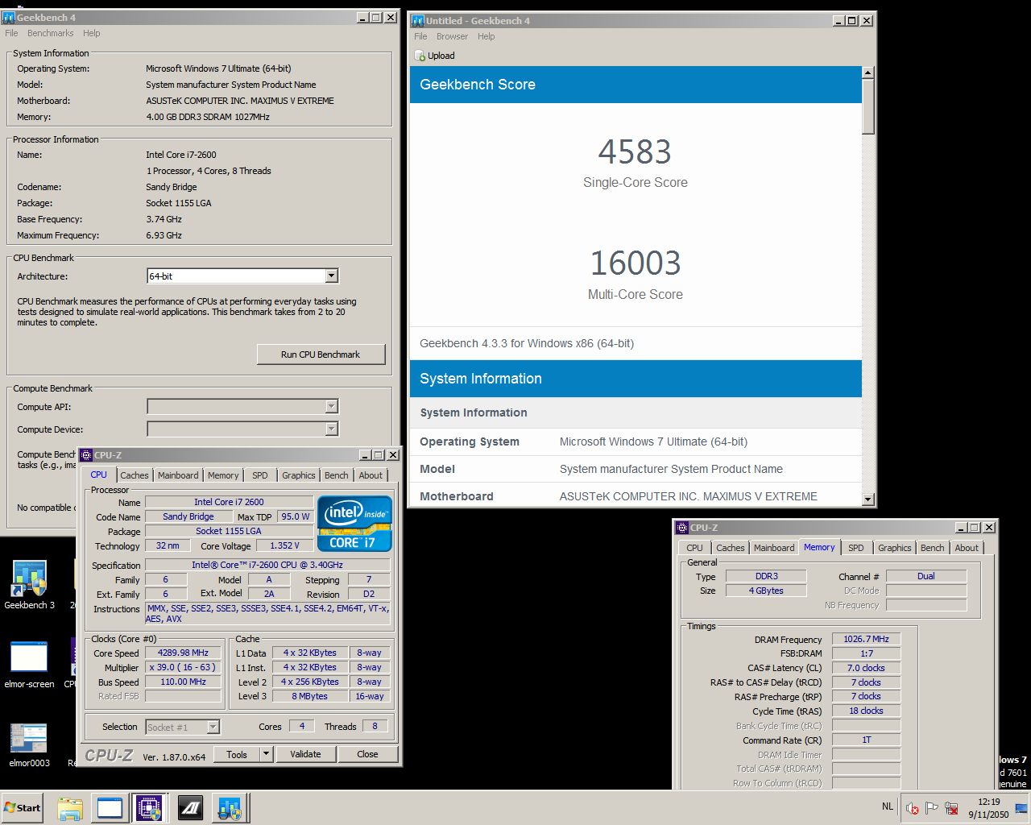Open File menu in Untitled Geekbench window
This screenshot has height=825, width=1031.
tap(420, 36)
